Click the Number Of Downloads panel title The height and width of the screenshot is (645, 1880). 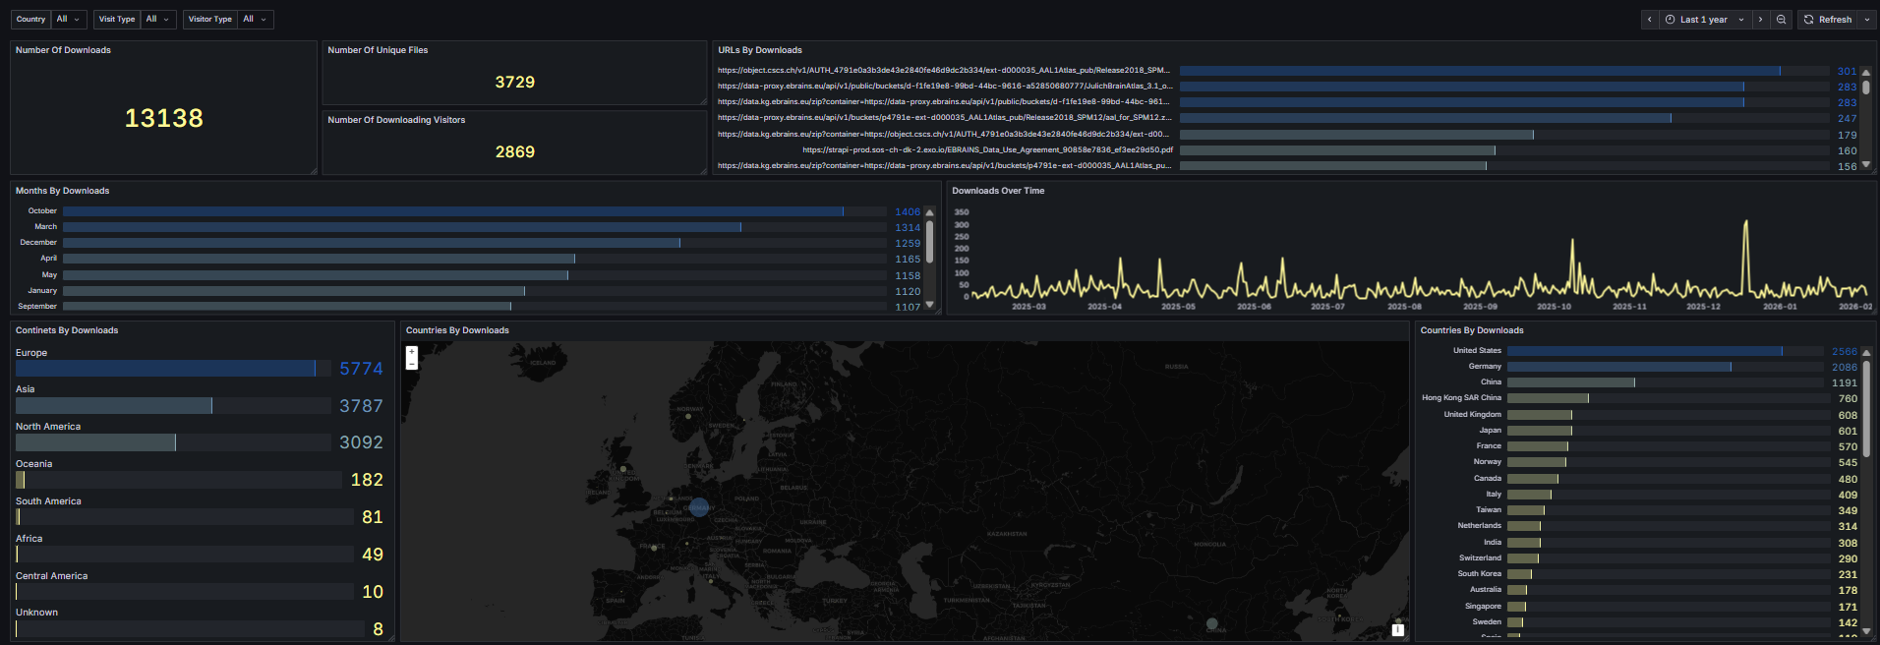(x=63, y=50)
